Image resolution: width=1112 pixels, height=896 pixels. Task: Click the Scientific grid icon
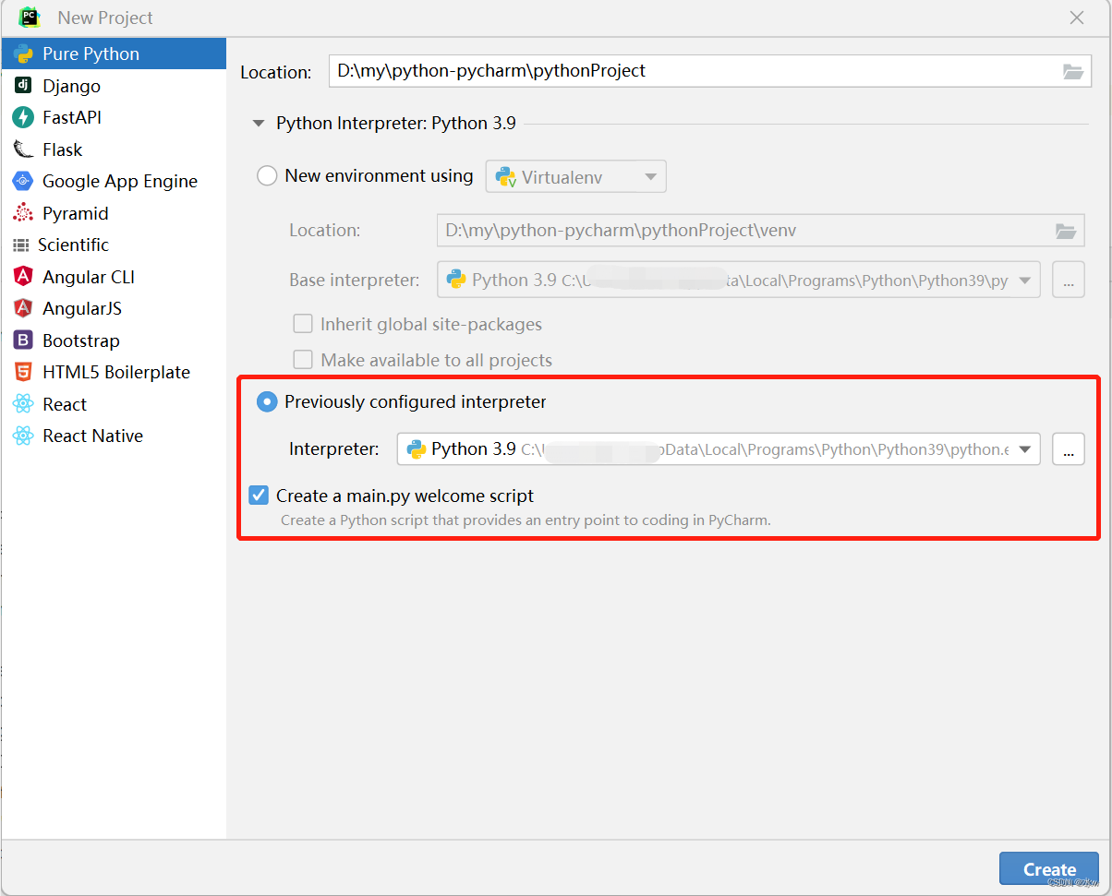(20, 245)
